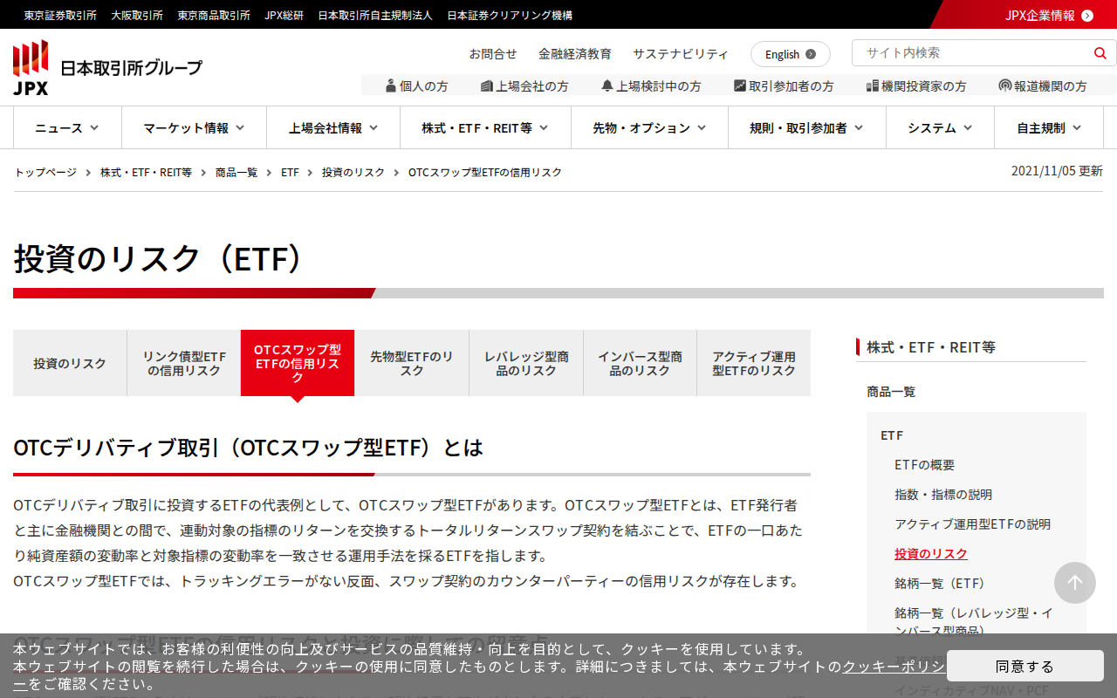Viewport: 1117px width, 698px height.
Task: Open the インバース型商品のリスク tab
Action: (x=640, y=363)
